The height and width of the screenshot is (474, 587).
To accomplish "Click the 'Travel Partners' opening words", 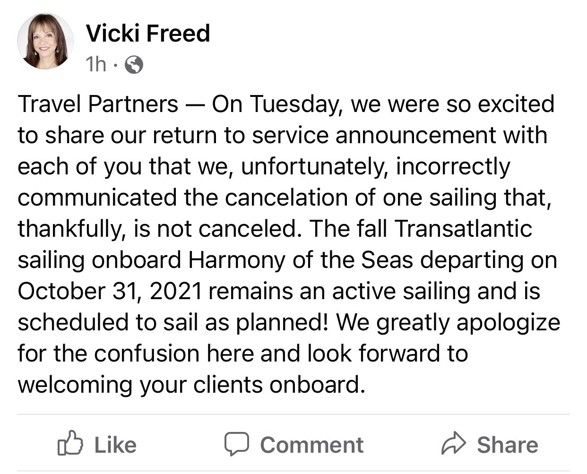I will pyautogui.click(x=98, y=104).
